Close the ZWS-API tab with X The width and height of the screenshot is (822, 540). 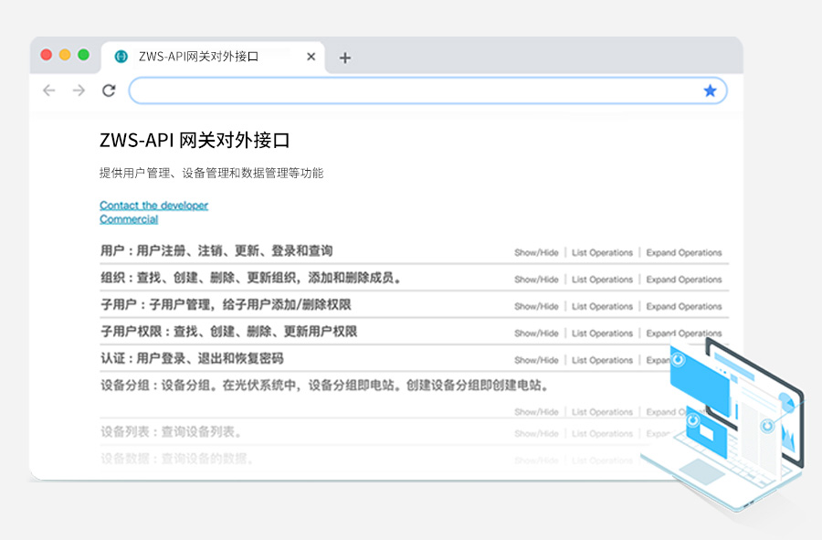coord(311,57)
